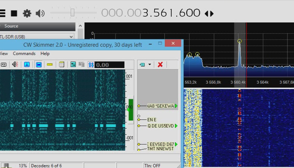Click the green level bar in CW Skimmer
Image resolution: width=294 pixels, height=168 pixels.
tap(131, 110)
